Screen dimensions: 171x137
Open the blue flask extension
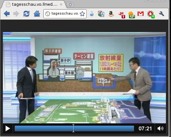coord(92,14)
